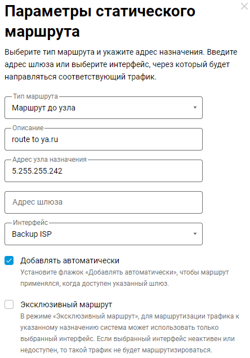
Task: Focus the field containing 5.255.255.242
Action: (x=104, y=171)
